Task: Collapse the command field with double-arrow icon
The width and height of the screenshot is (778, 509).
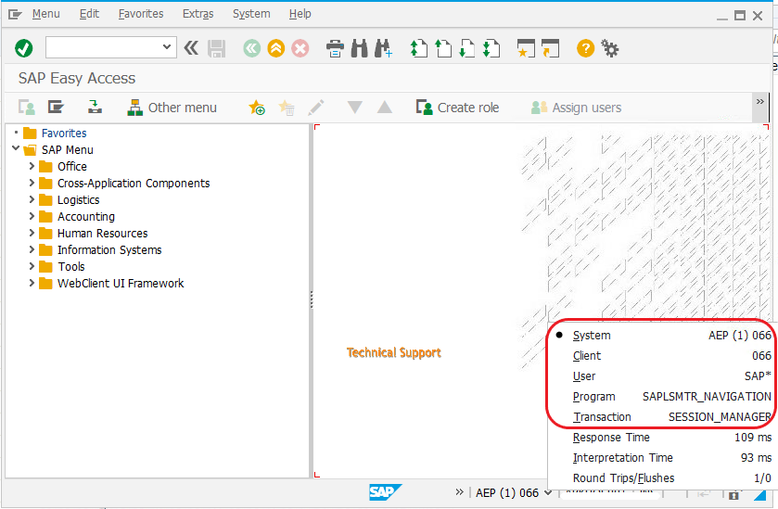Action: click(191, 48)
